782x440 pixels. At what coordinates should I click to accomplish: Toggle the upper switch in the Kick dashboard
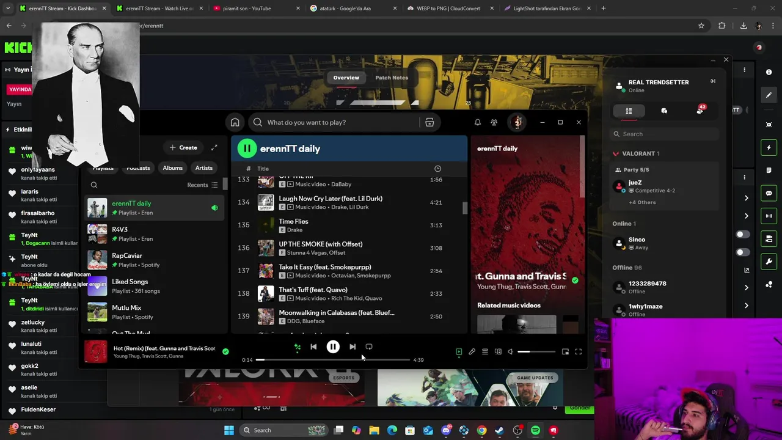click(743, 235)
